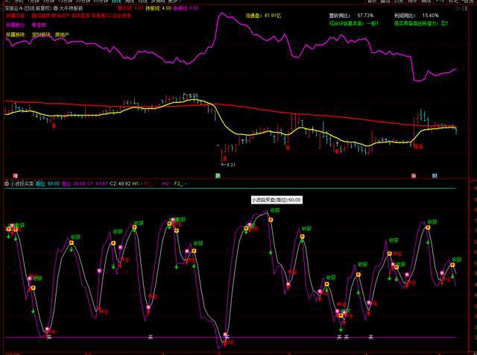Viewport: 477px width, 355px height.
Task: Click the 财 financial event marker
Action: tap(434, 175)
